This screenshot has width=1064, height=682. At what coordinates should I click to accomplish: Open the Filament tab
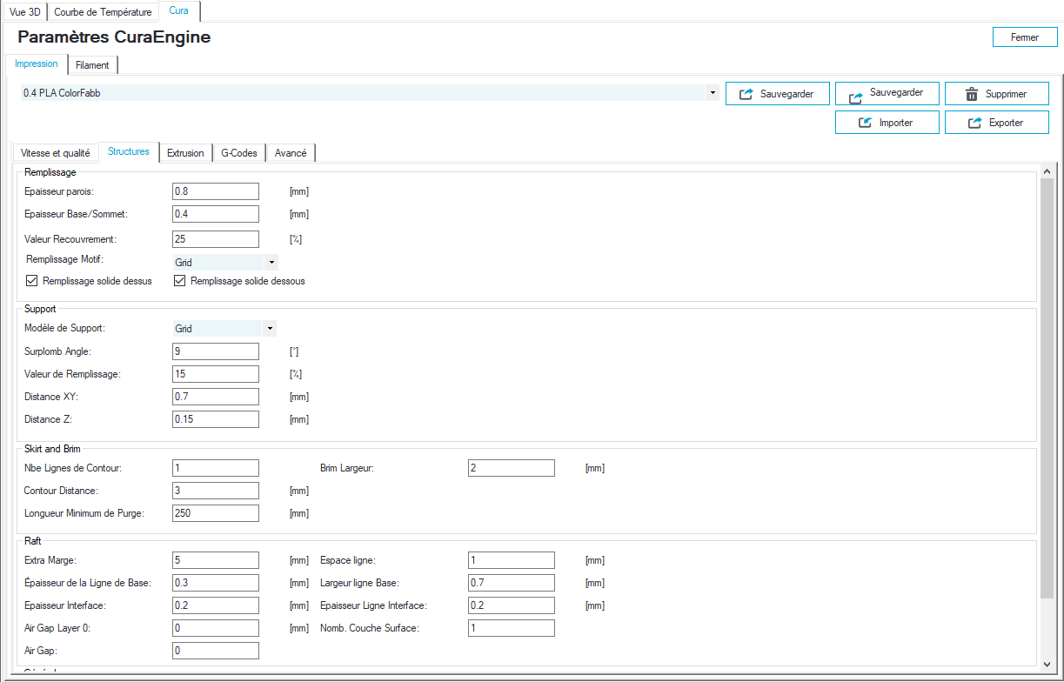[x=92, y=65]
